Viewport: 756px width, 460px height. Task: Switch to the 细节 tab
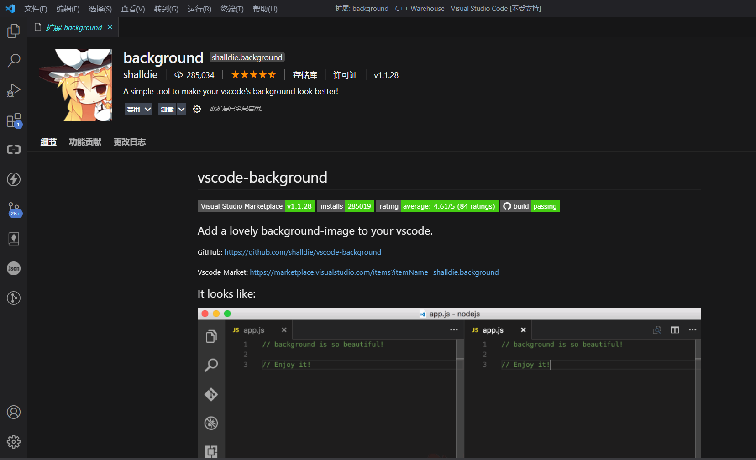(48, 142)
